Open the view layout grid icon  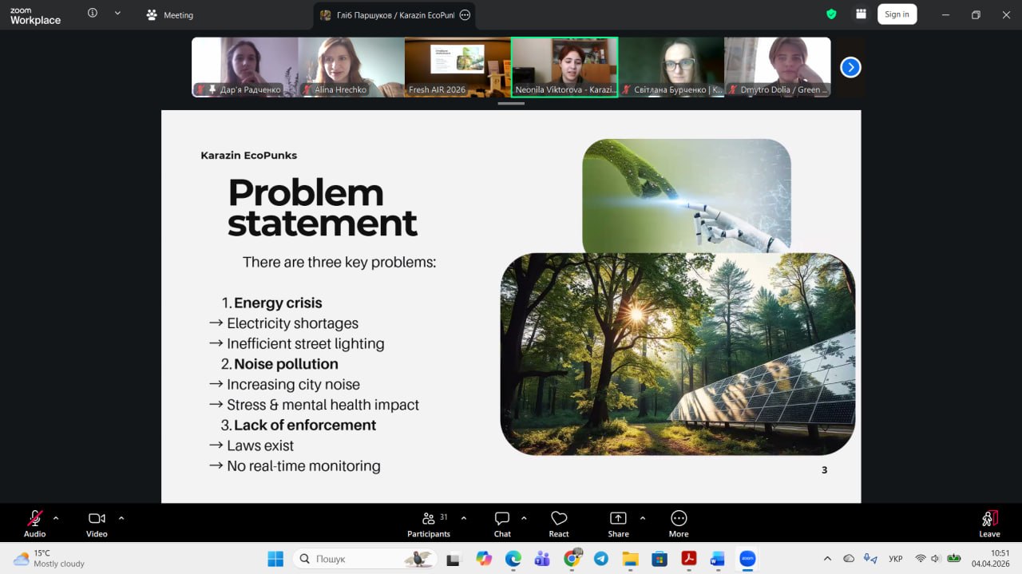861,14
